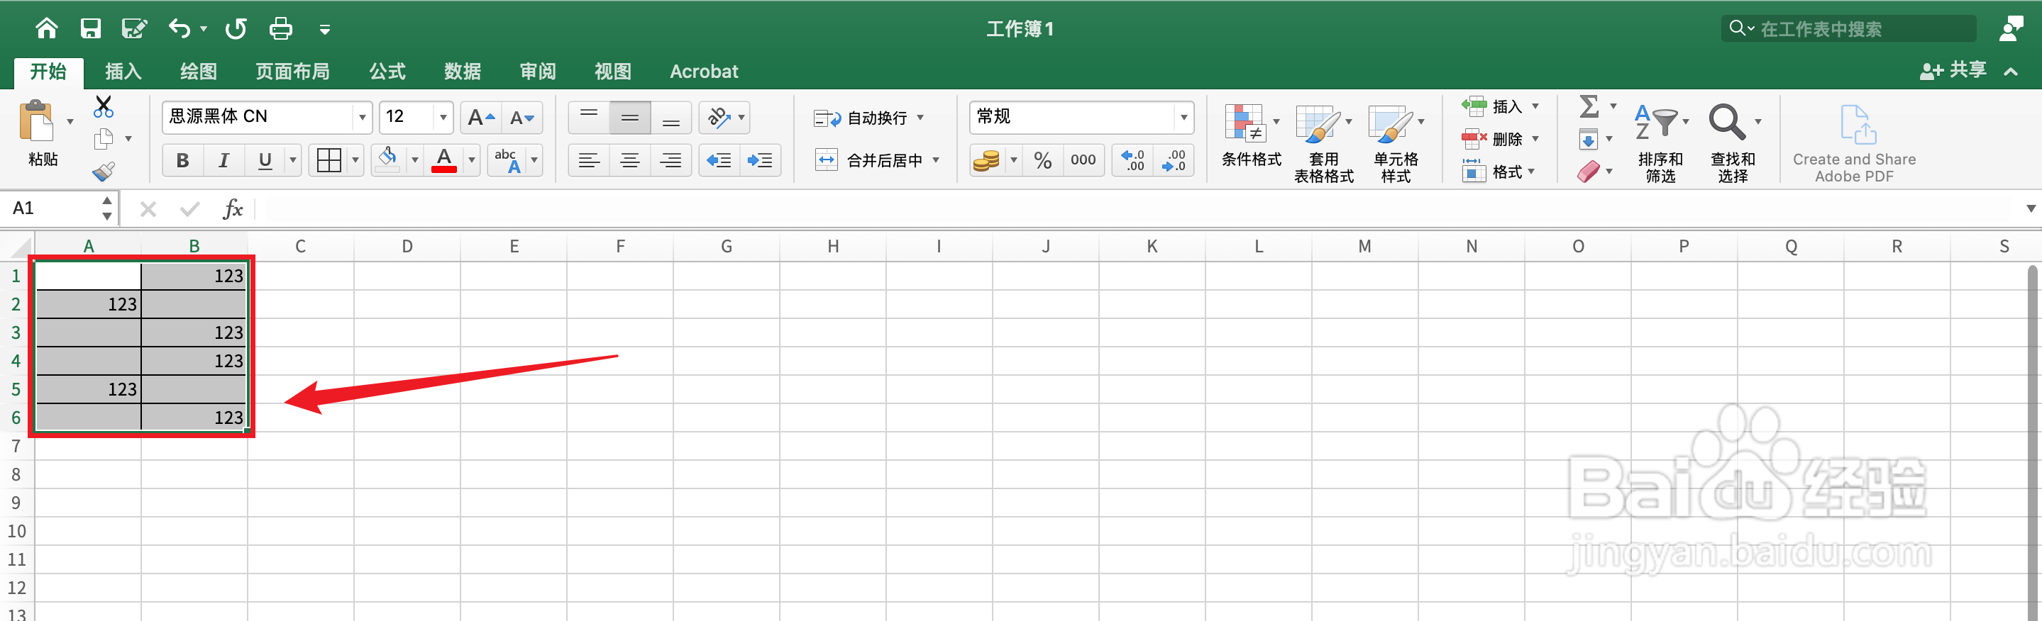Switch to Acrobat tab

pos(704,72)
